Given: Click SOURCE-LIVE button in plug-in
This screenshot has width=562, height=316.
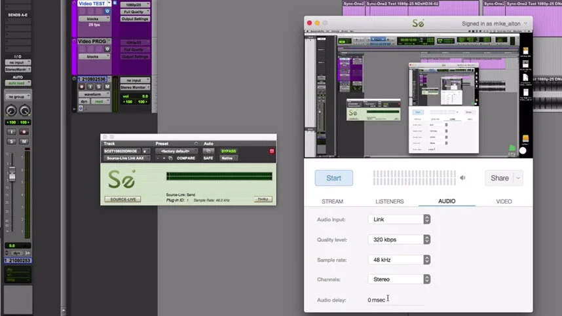Looking at the screenshot, I should coord(122,199).
